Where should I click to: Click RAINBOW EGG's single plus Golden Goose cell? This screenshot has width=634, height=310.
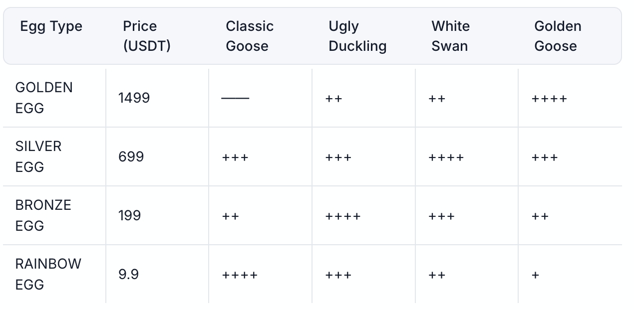coord(536,275)
